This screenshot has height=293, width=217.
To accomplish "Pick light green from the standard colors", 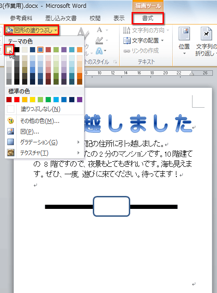I will [x=40, y=100].
